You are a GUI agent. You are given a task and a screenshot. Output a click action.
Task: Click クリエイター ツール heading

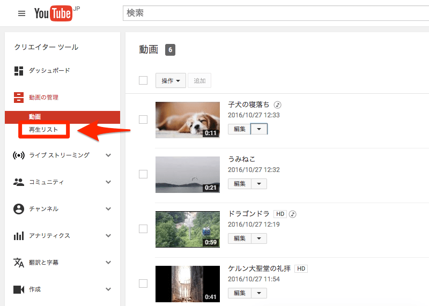(x=46, y=47)
